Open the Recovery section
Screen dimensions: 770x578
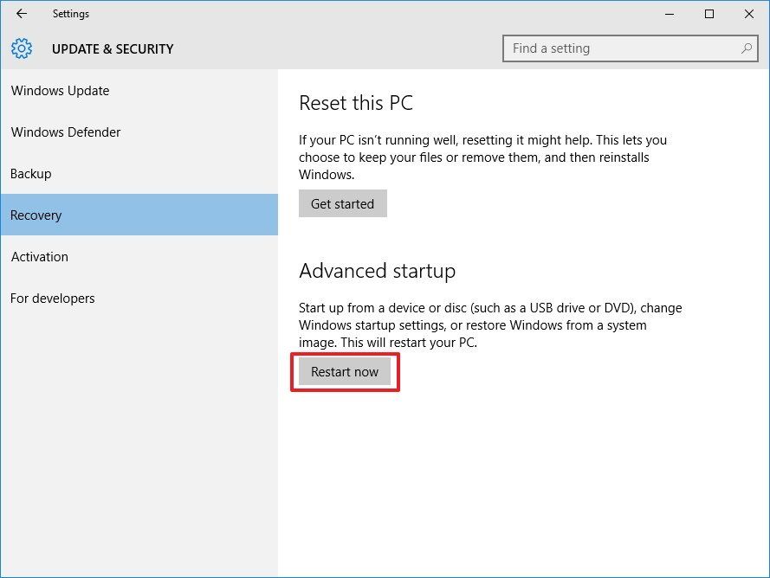[x=36, y=215]
